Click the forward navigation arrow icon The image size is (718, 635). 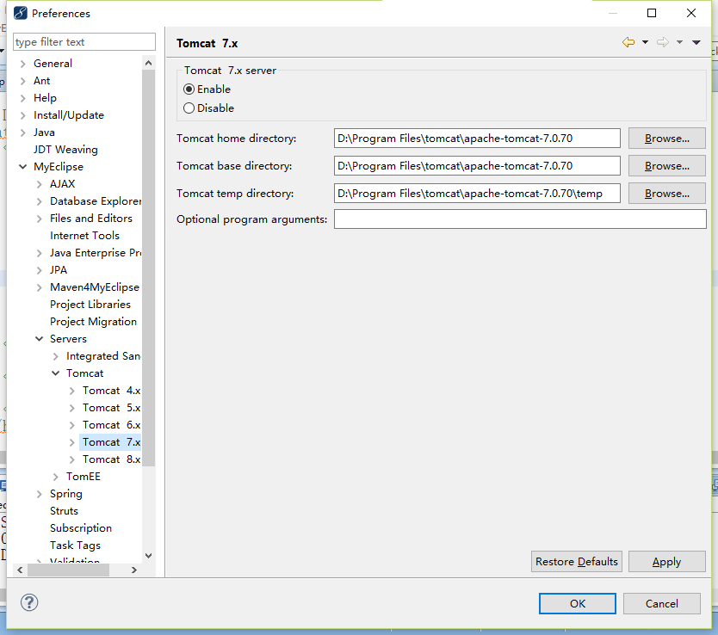click(663, 42)
